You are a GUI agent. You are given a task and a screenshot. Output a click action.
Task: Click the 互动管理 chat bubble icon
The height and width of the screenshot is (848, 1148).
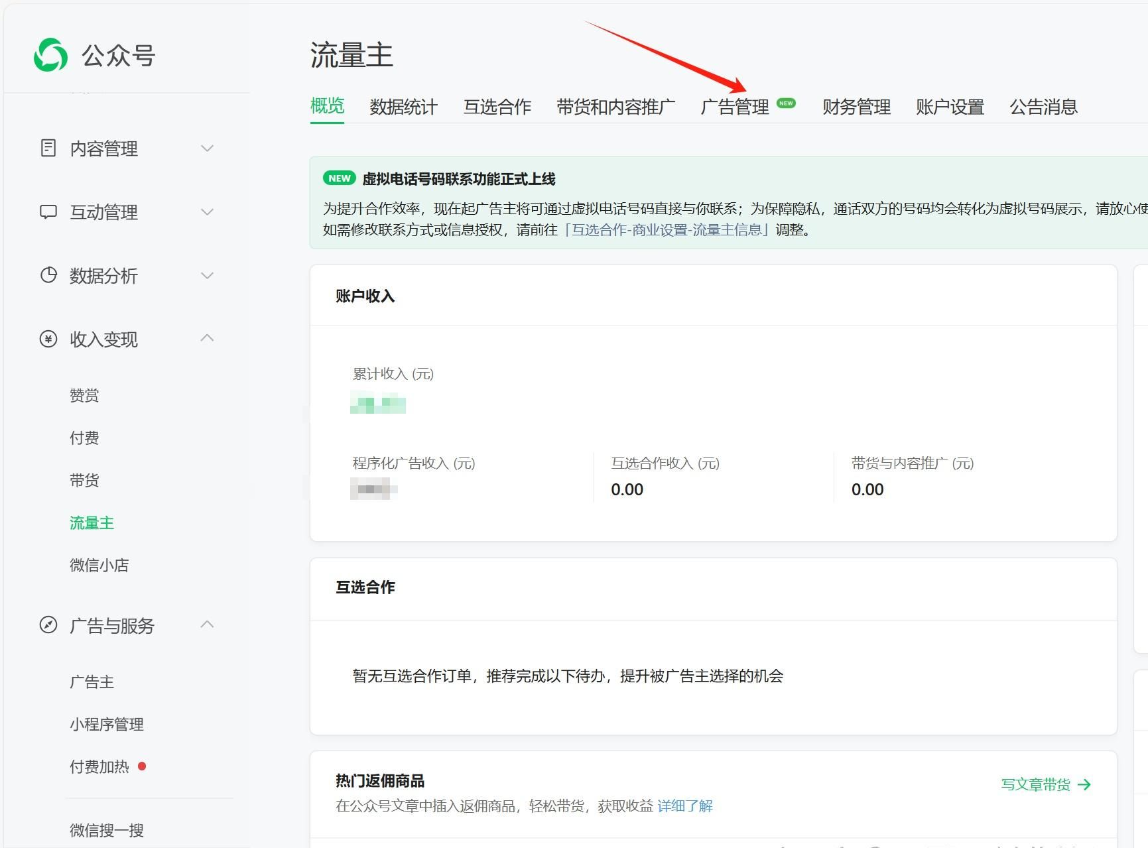[48, 212]
